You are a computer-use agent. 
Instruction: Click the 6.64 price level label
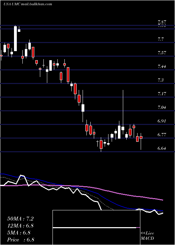pos(162,148)
